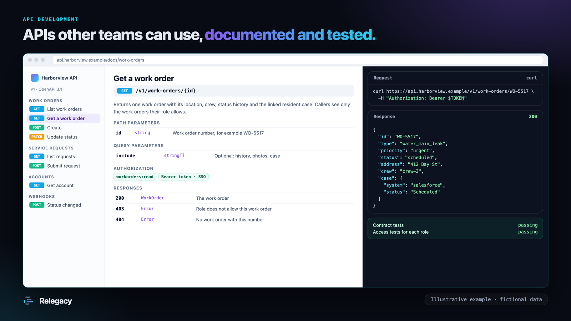Click the Bearer token · SSO badge

(x=183, y=177)
